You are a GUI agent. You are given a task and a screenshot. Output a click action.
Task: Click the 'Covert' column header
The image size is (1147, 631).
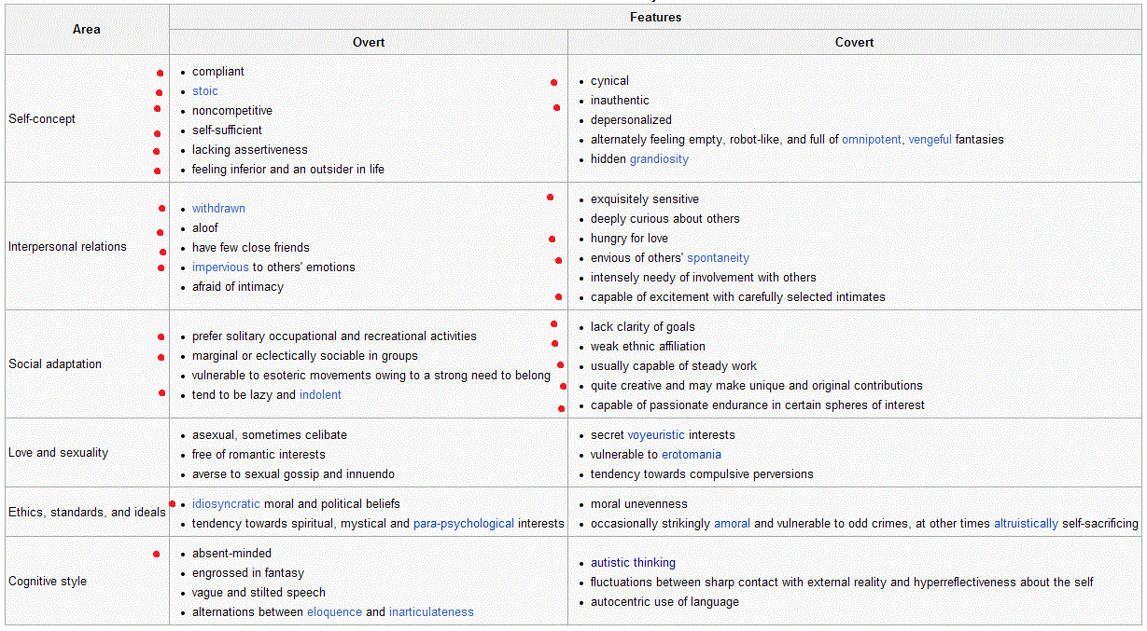(x=854, y=42)
